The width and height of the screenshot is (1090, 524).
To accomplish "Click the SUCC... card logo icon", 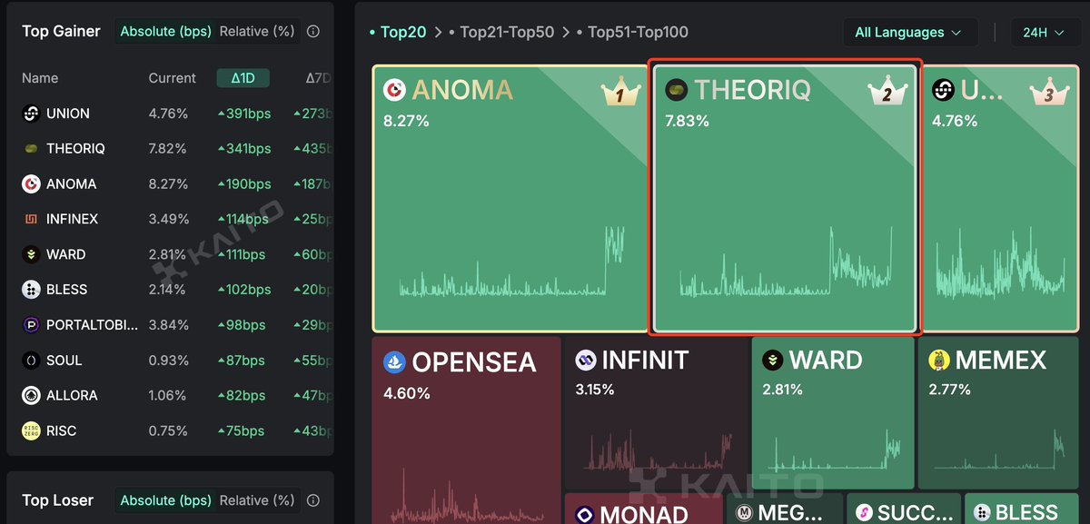I will point(865,514).
